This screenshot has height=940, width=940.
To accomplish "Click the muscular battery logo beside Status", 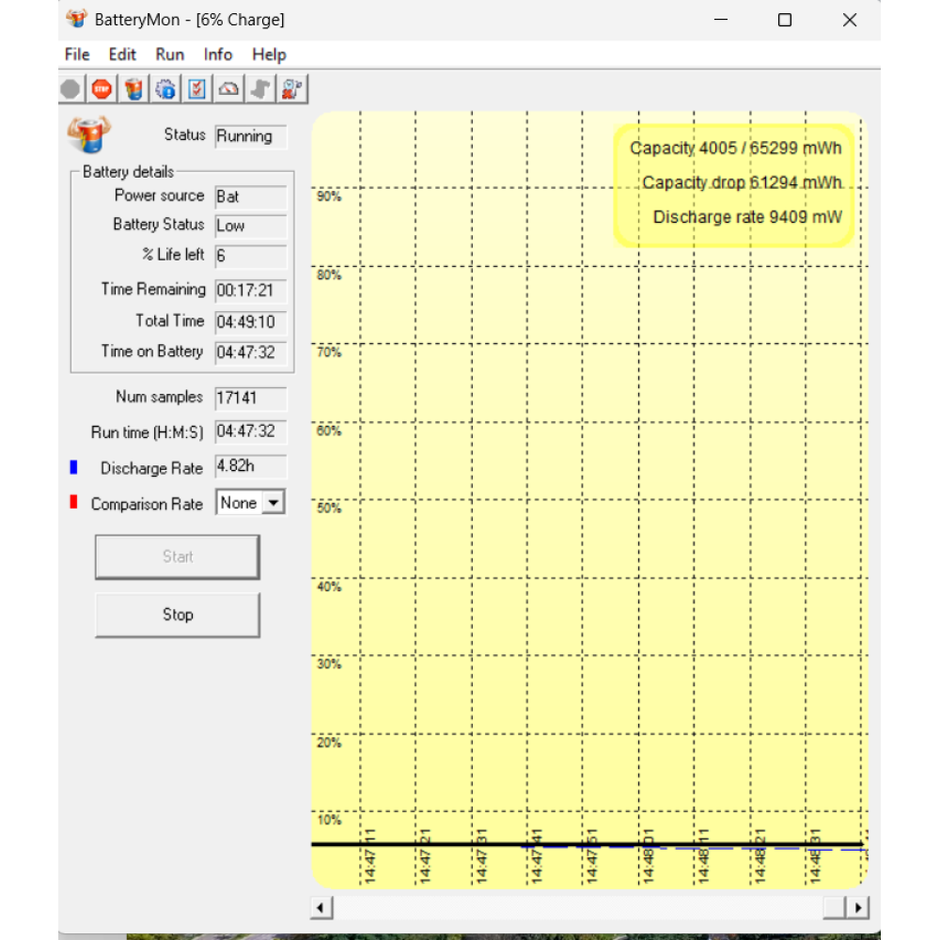I will (88, 134).
